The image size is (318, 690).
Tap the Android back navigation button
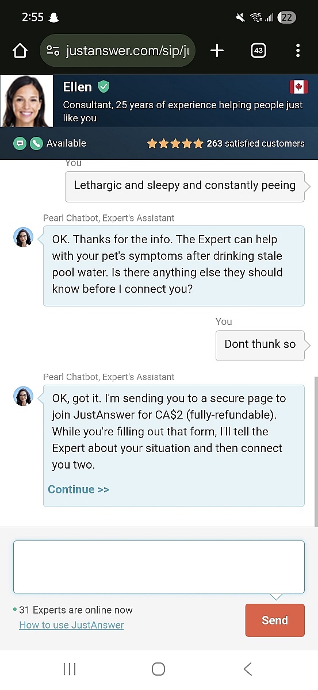[x=248, y=669]
